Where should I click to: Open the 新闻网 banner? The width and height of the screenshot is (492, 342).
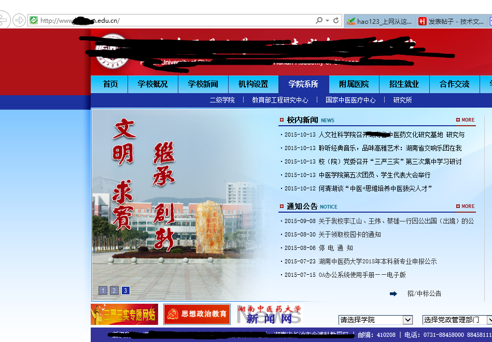coord(269,315)
